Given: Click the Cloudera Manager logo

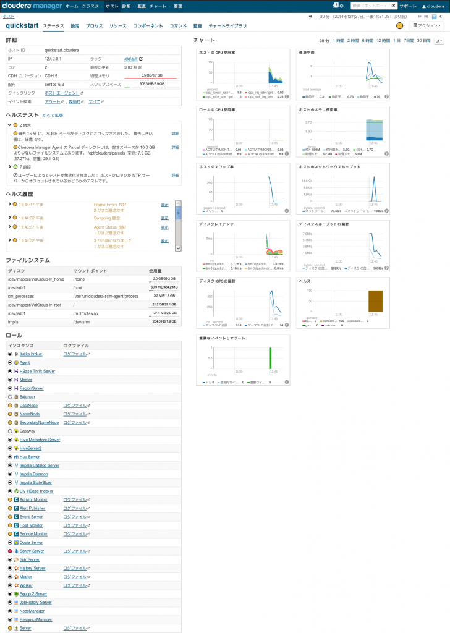Looking at the screenshot, I should pyautogui.click(x=32, y=6).
